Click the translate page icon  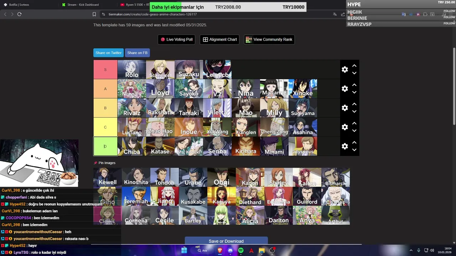tap(335, 14)
